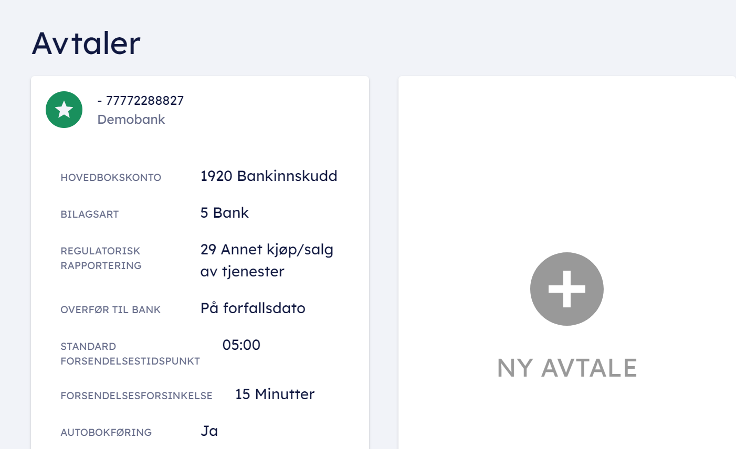Screen dimensions: 736x449
Task: Select the 1920 Bankinnskudd value
Action: pyautogui.click(x=269, y=176)
